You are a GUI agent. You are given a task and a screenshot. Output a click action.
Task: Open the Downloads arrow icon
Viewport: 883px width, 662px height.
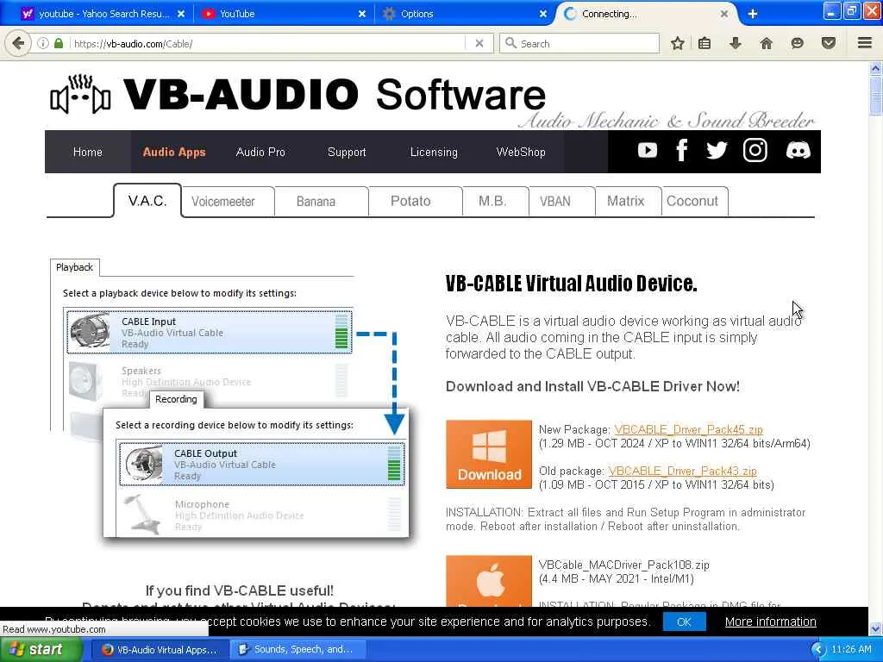coord(735,43)
